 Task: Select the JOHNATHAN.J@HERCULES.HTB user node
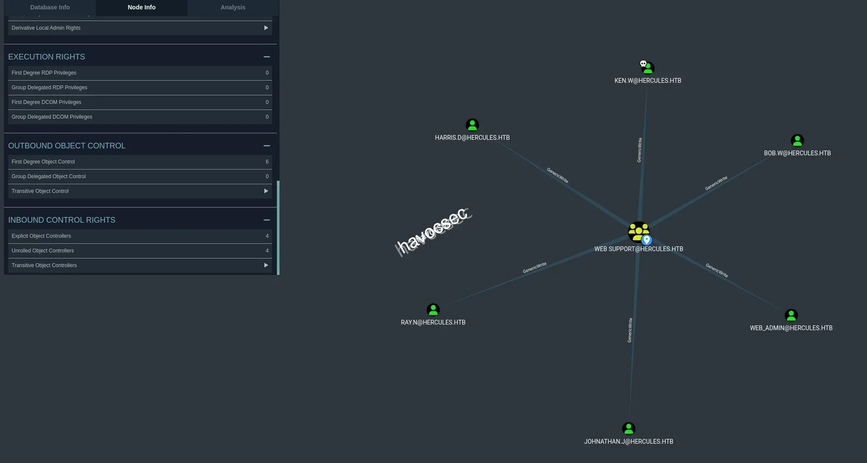coord(628,429)
